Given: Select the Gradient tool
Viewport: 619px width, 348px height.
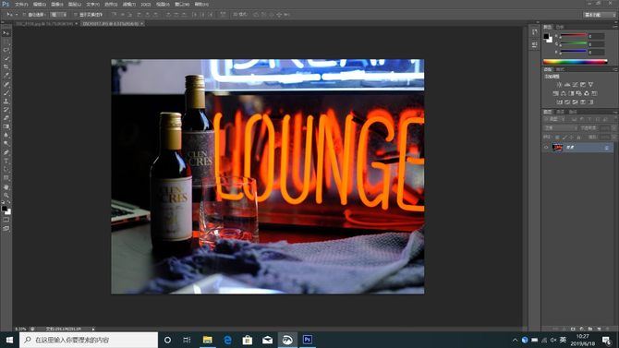Looking at the screenshot, I should click(x=6, y=126).
